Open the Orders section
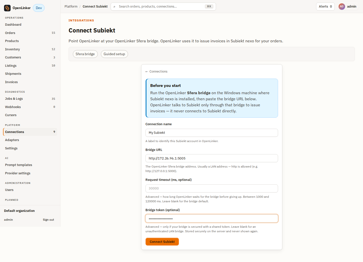 [x=30, y=33]
